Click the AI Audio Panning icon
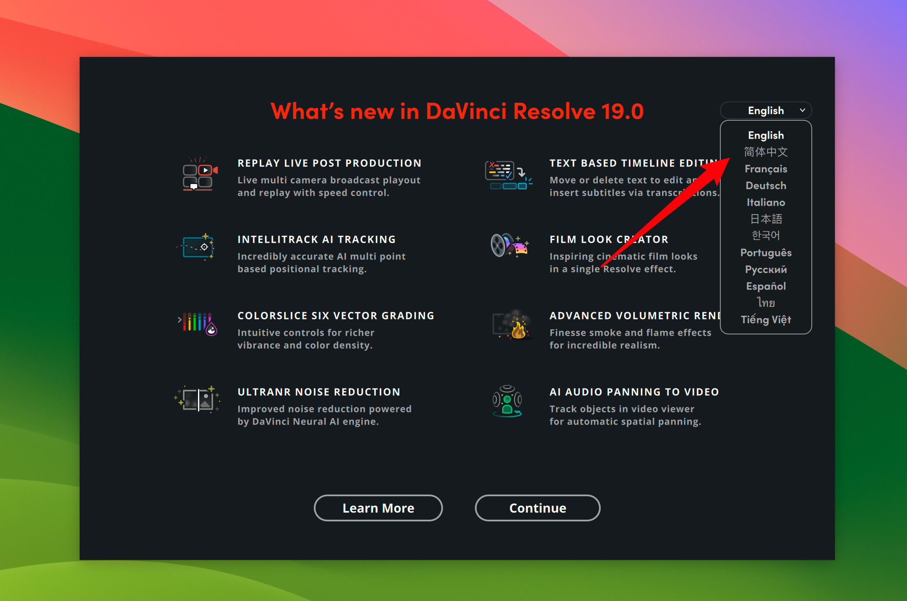This screenshot has height=601, width=907. click(x=507, y=401)
